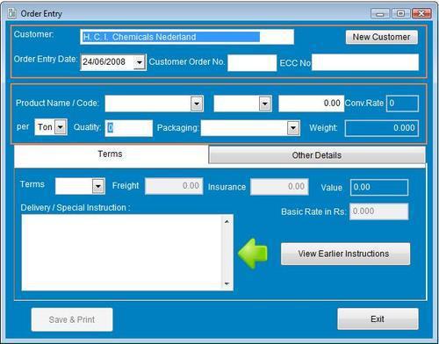Open the second product code dropdown
Viewport: 439px width, 344px height.
[x=265, y=104]
